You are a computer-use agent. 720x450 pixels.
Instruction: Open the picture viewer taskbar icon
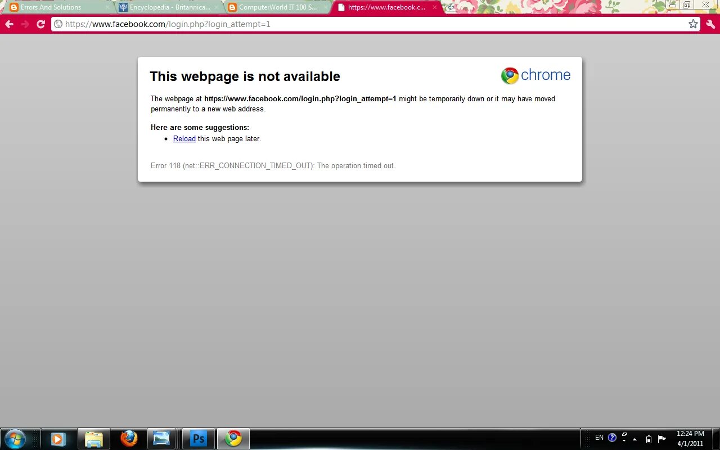tap(162, 439)
